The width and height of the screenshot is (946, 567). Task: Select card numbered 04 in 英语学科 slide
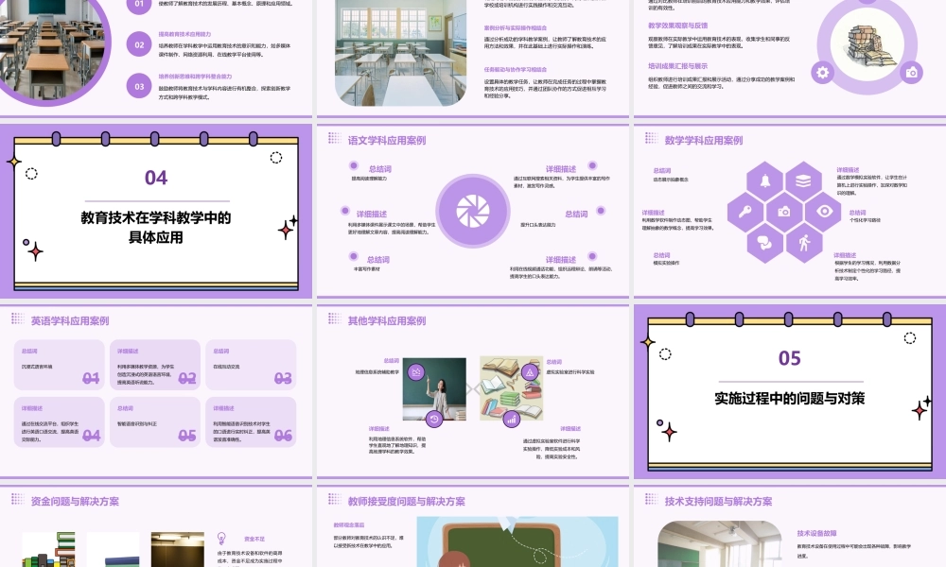[59, 421]
